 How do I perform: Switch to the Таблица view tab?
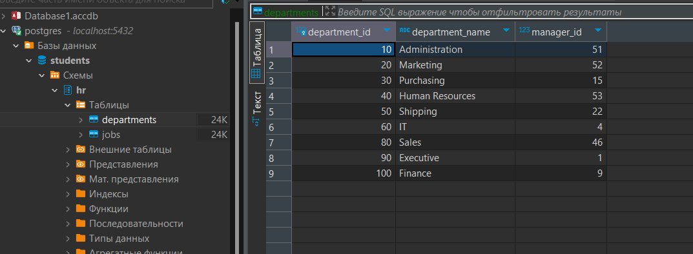pyautogui.click(x=257, y=52)
